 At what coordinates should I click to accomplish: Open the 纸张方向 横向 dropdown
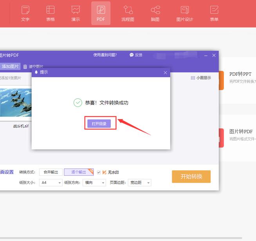[94, 183]
